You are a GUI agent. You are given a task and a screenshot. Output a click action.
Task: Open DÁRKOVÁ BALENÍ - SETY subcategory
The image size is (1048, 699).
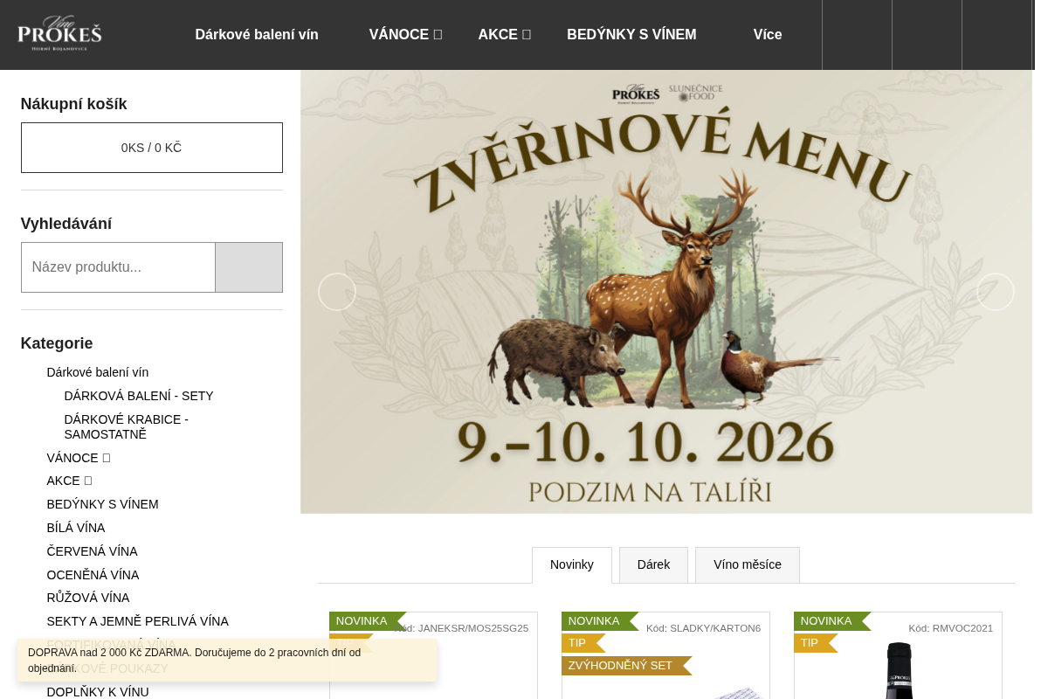pyautogui.click(x=139, y=396)
